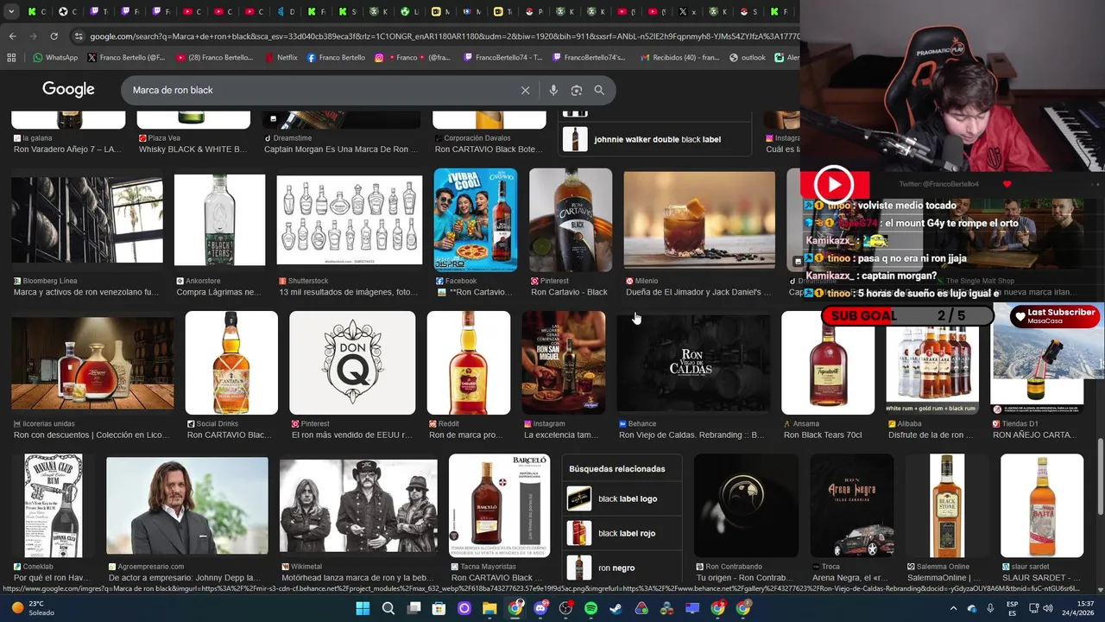Screen dimensions: 1105x622
Task: Open the Ron Viejo de Caldas Behance image
Action: pyautogui.click(x=694, y=363)
